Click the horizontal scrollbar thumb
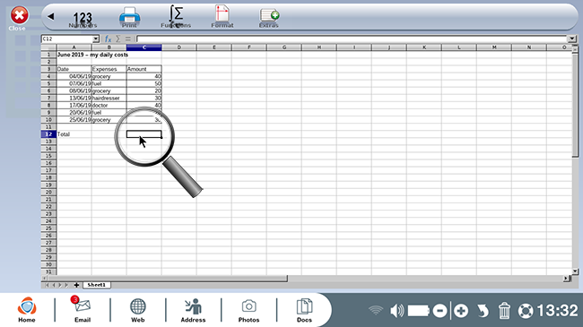The width and height of the screenshot is (583, 327). (x=168, y=278)
